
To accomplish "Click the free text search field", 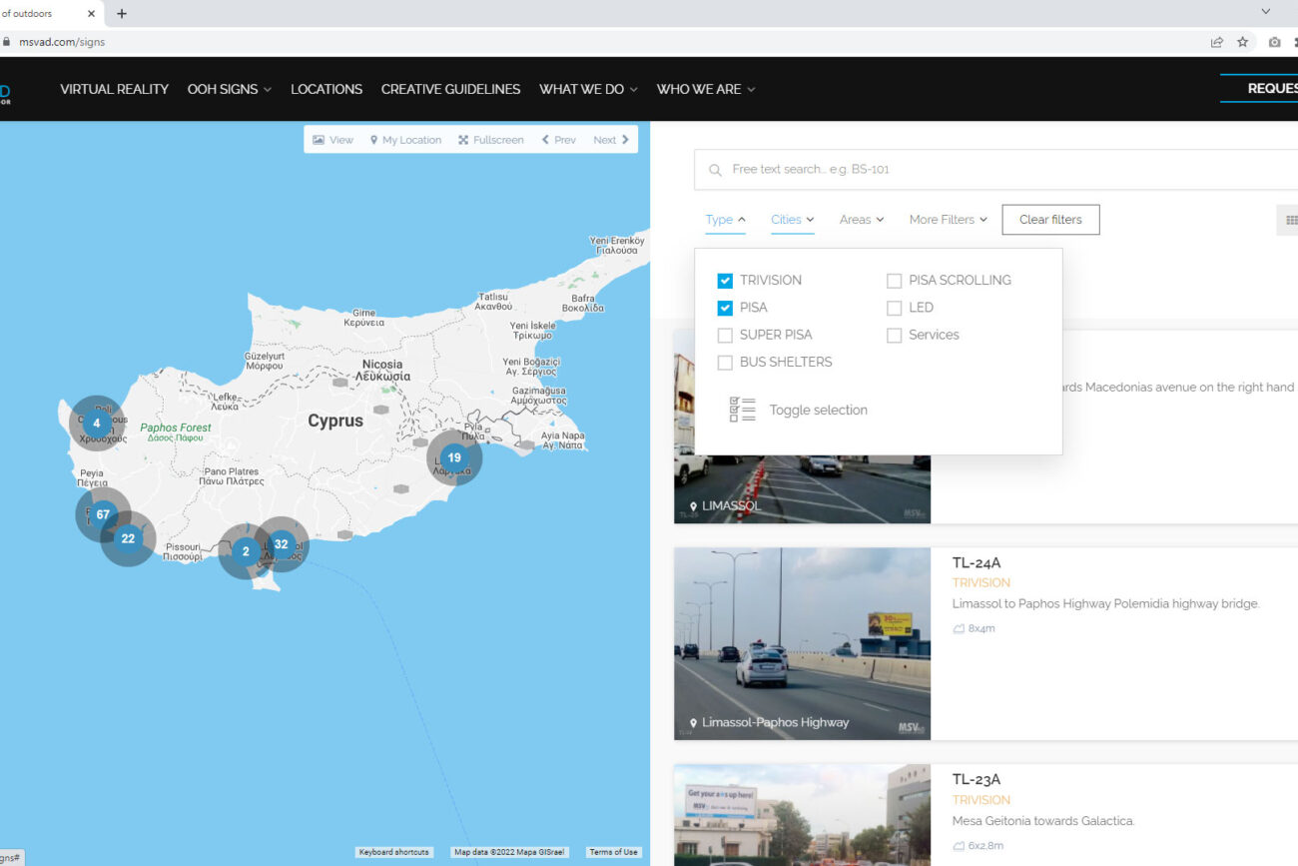I will [998, 170].
